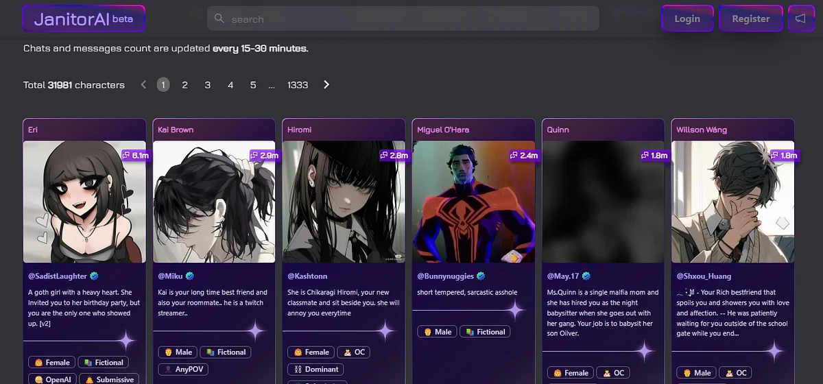Screen dimensions: 823x384
Task: Jump to the last page 1333
Action: [298, 85]
